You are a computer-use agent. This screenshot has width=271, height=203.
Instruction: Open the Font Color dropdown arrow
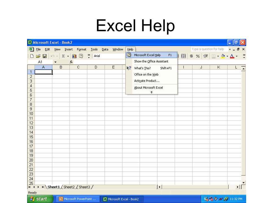coord(237,56)
